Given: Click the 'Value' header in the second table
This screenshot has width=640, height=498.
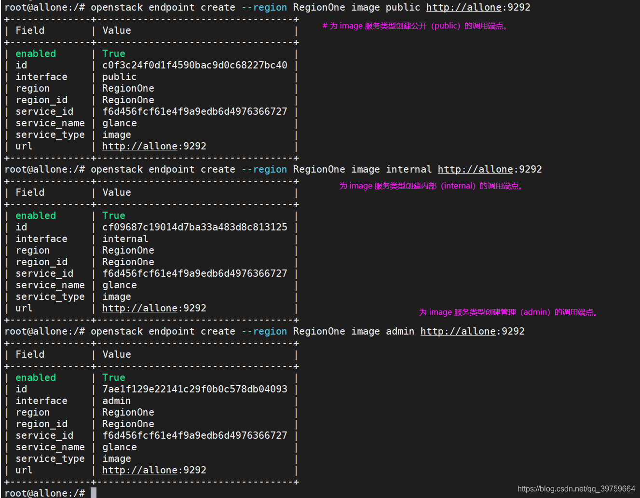Looking at the screenshot, I should tap(117, 193).
